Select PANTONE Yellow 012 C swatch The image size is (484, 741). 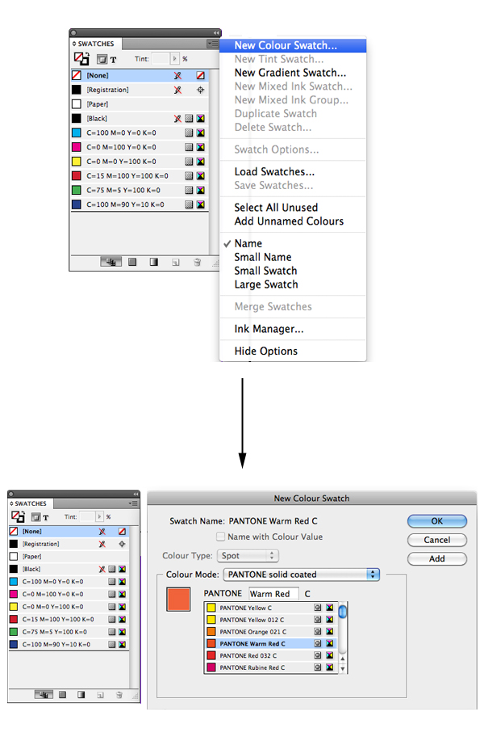[x=271, y=620]
